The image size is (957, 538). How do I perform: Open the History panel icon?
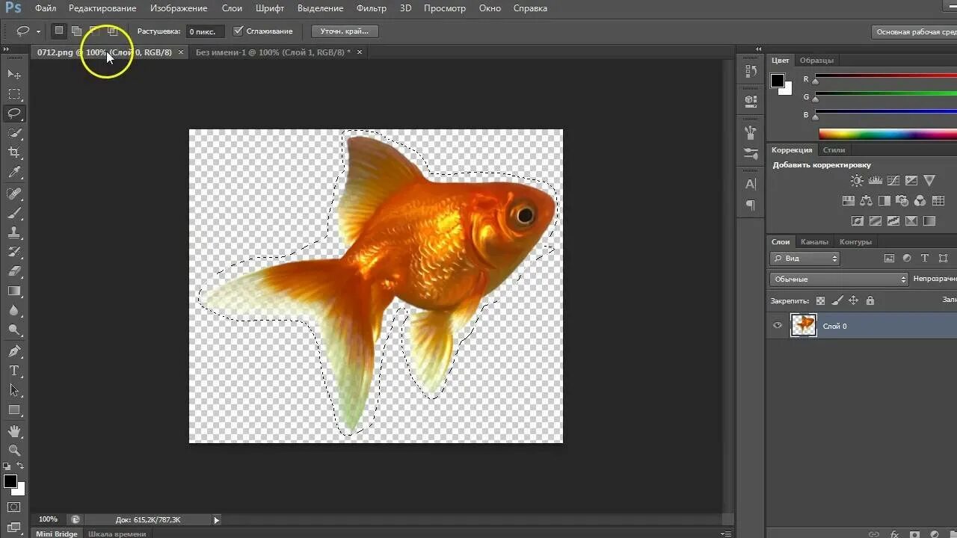click(751, 71)
